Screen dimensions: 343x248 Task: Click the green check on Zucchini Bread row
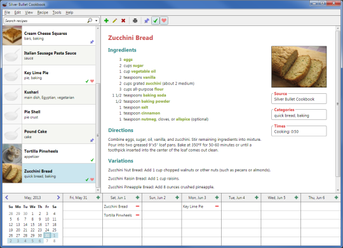click(x=87, y=179)
